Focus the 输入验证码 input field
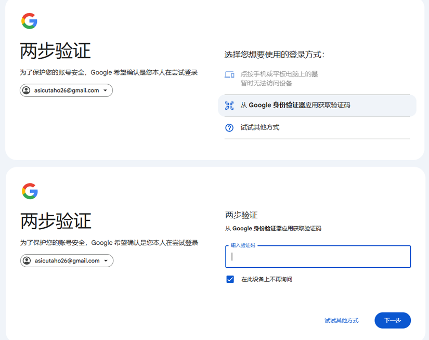Image resolution: width=429 pixels, height=340 pixels. 318,257
